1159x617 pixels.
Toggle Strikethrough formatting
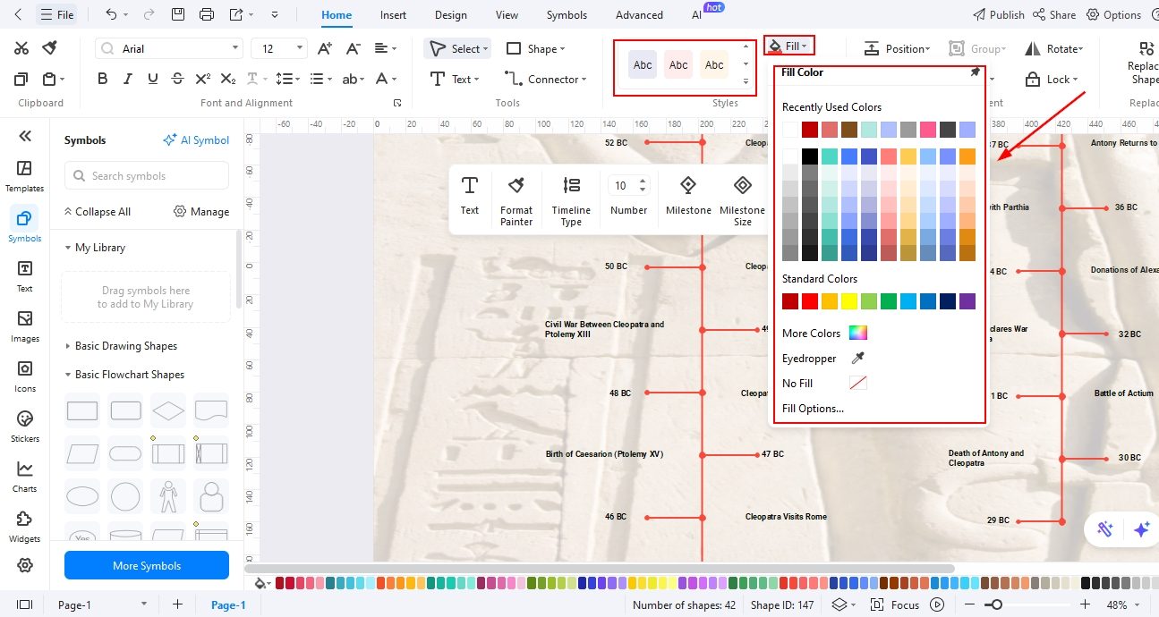click(x=177, y=79)
